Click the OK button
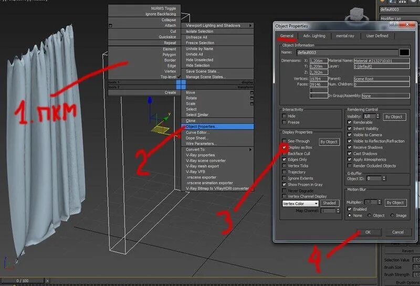 (369, 232)
